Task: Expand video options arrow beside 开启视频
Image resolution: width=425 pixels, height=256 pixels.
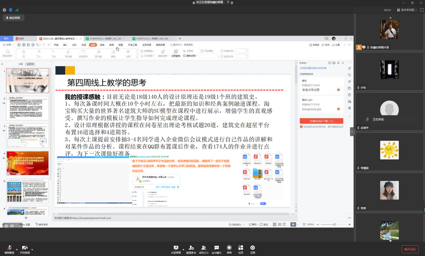Action: [32, 248]
